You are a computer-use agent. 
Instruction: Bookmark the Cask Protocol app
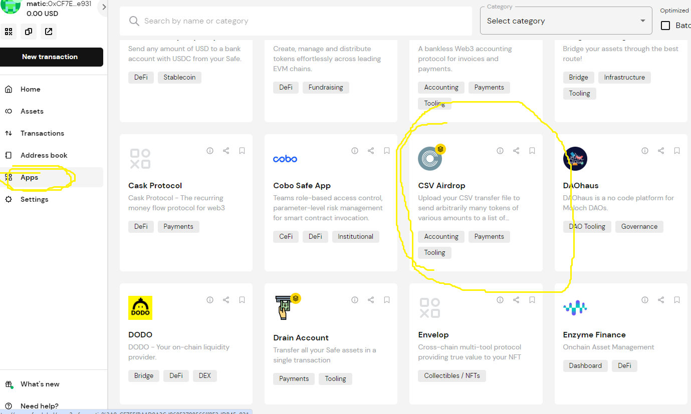coord(242,151)
